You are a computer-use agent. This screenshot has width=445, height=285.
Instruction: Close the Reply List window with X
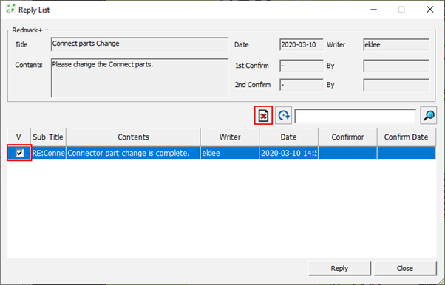tap(430, 10)
